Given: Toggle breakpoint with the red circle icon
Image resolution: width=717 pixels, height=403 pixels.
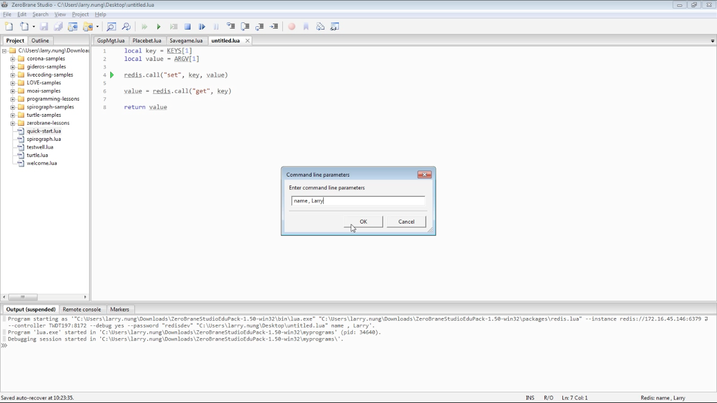Looking at the screenshot, I should point(291,26).
